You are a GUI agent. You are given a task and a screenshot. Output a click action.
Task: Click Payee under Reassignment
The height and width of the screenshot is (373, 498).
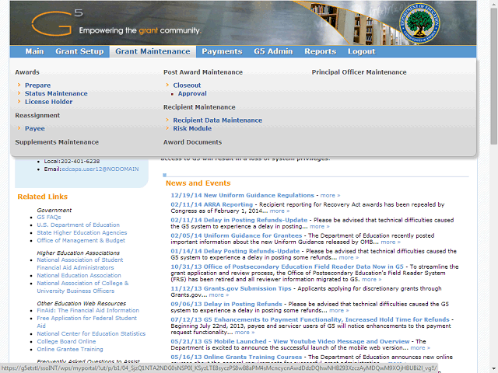click(34, 128)
